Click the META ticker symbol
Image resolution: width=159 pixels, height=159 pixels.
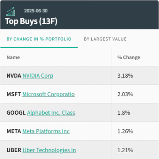coord(14,131)
